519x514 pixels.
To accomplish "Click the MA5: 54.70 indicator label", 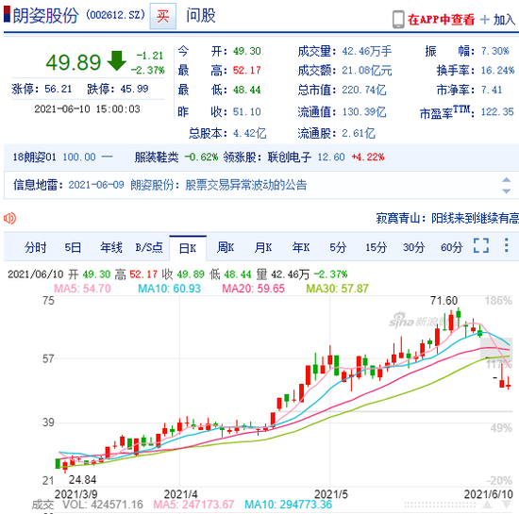I will coord(82,289).
